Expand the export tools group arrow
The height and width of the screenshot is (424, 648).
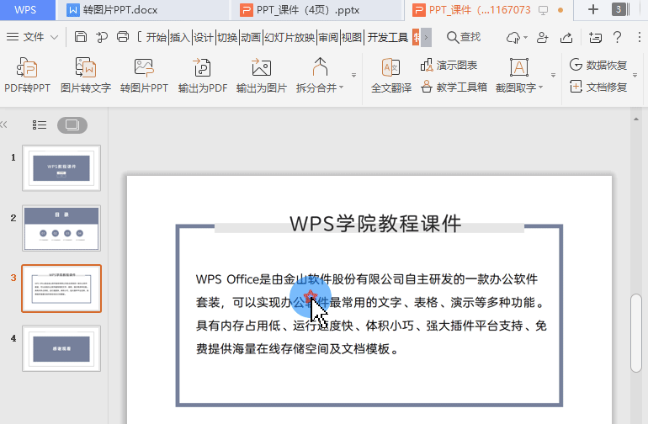point(353,75)
